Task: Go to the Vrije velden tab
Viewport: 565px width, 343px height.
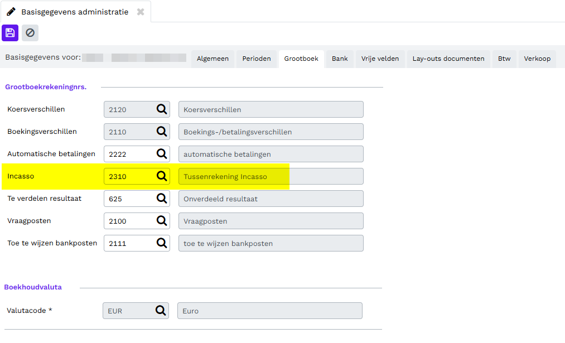Action: (x=380, y=59)
